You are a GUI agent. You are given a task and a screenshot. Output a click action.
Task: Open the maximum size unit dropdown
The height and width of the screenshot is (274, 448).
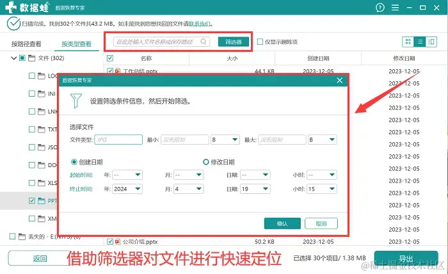coord(323,140)
